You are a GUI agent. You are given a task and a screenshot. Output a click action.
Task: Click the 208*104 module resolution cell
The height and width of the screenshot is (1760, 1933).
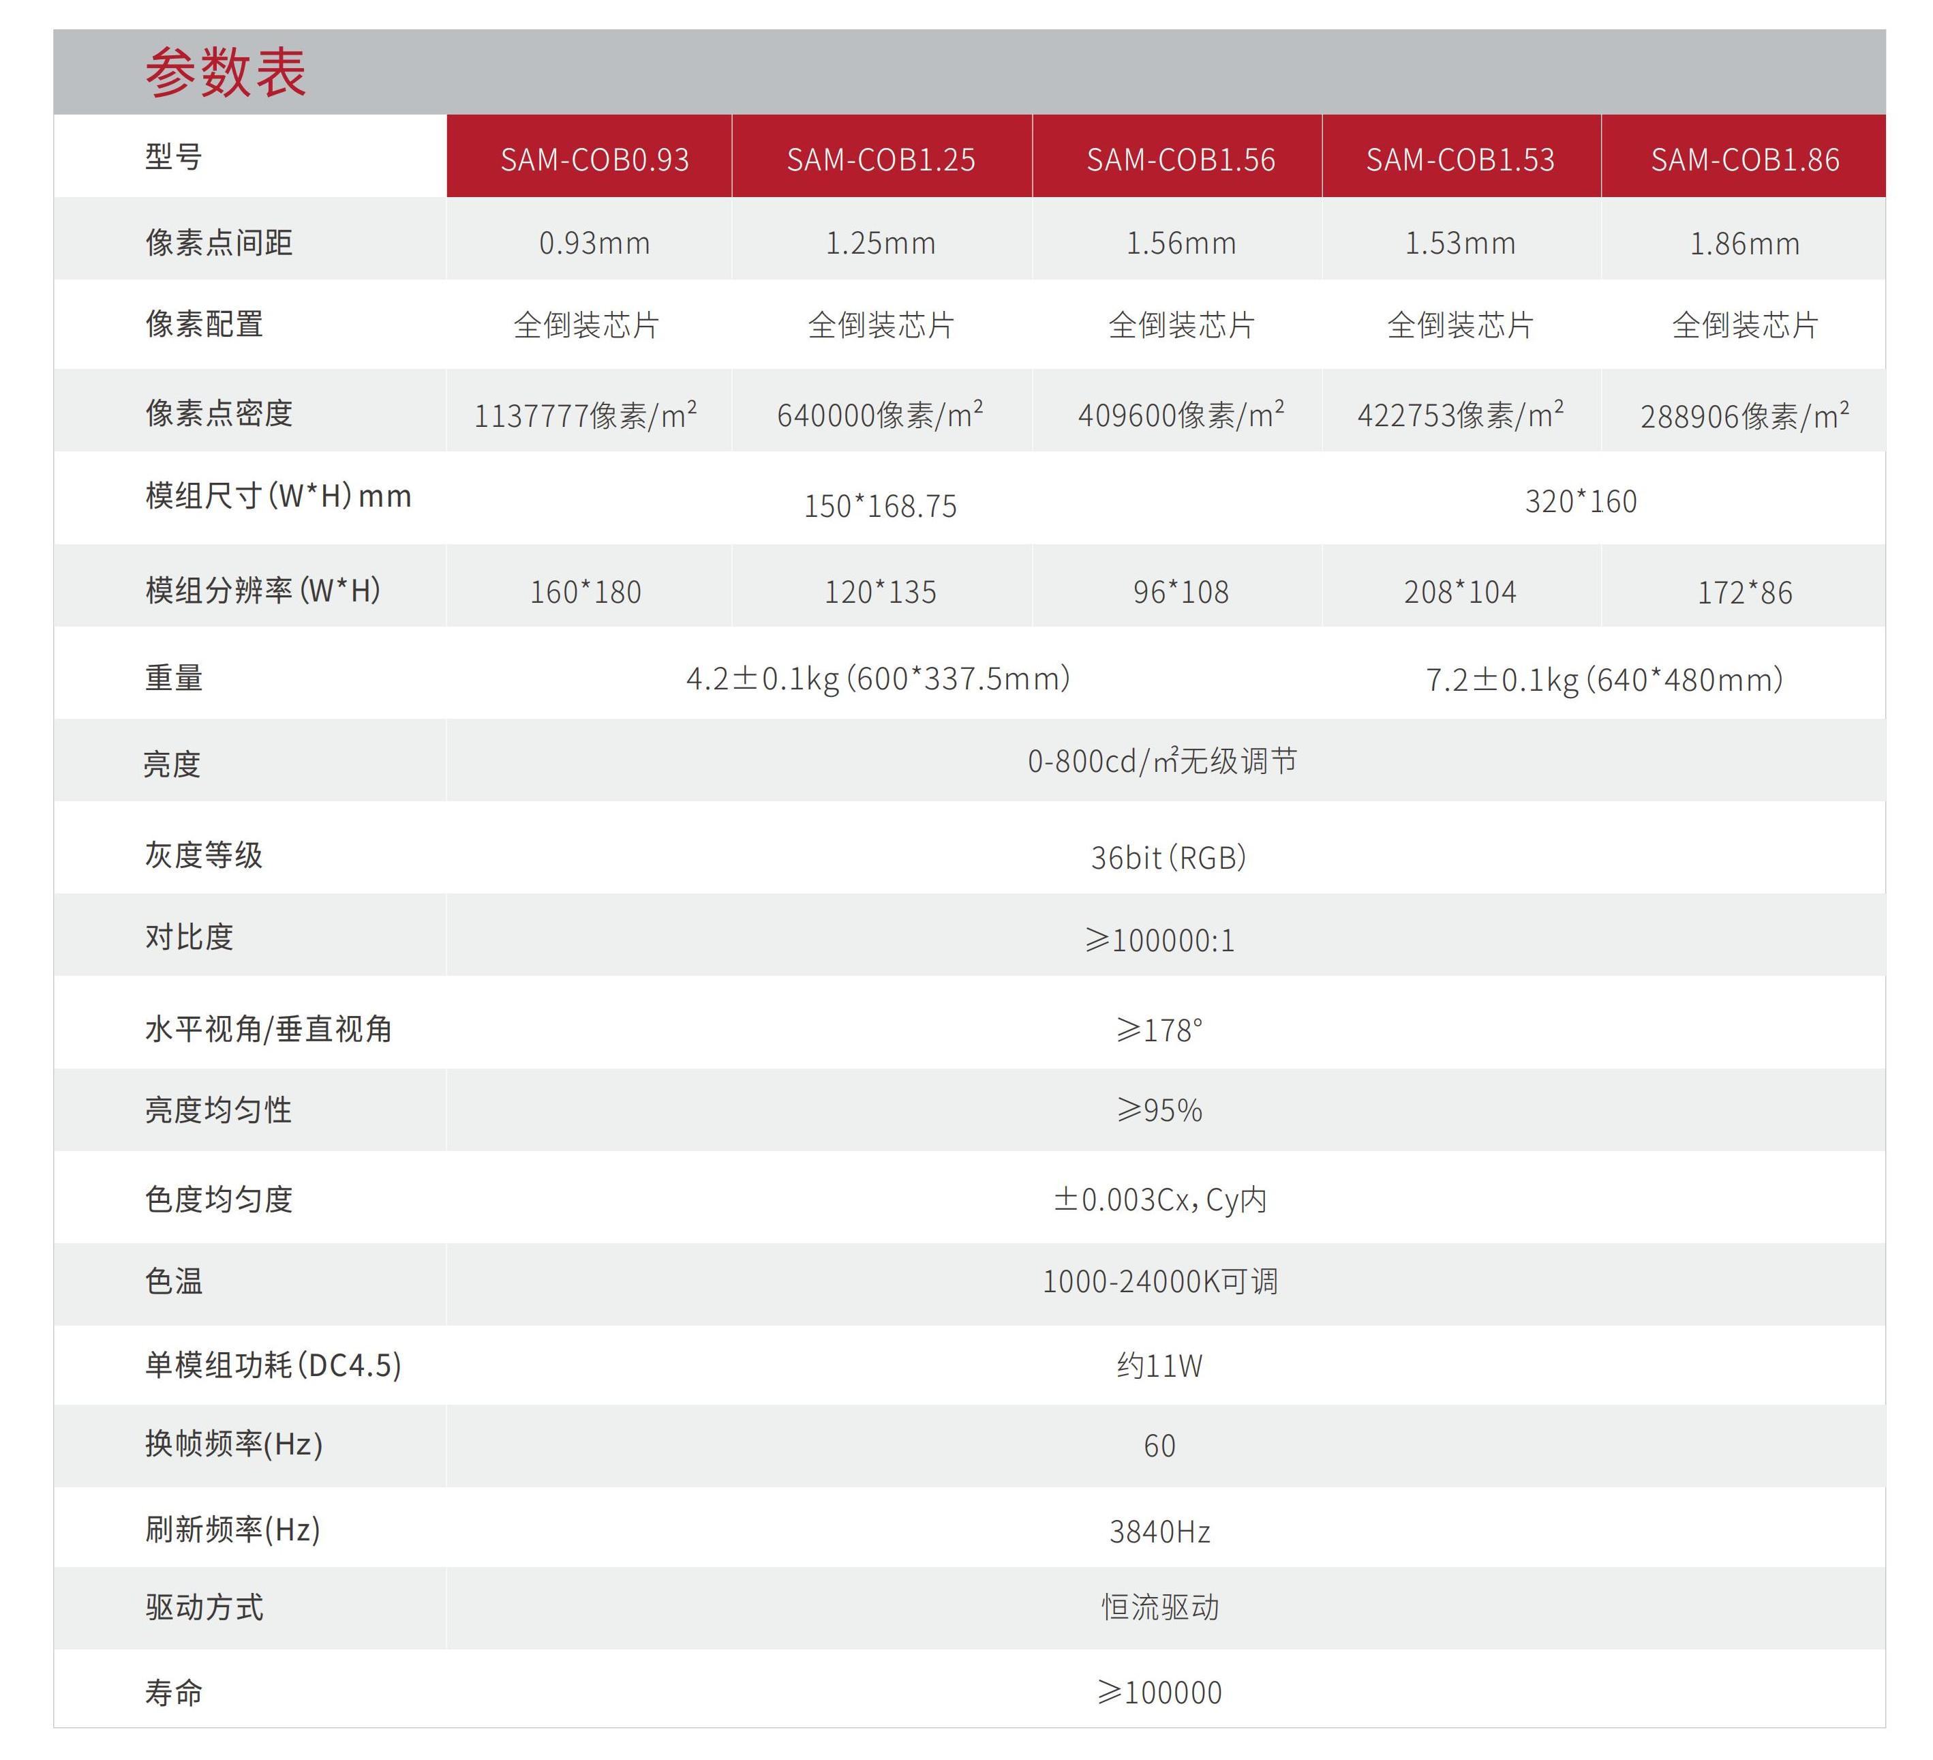coord(1459,592)
